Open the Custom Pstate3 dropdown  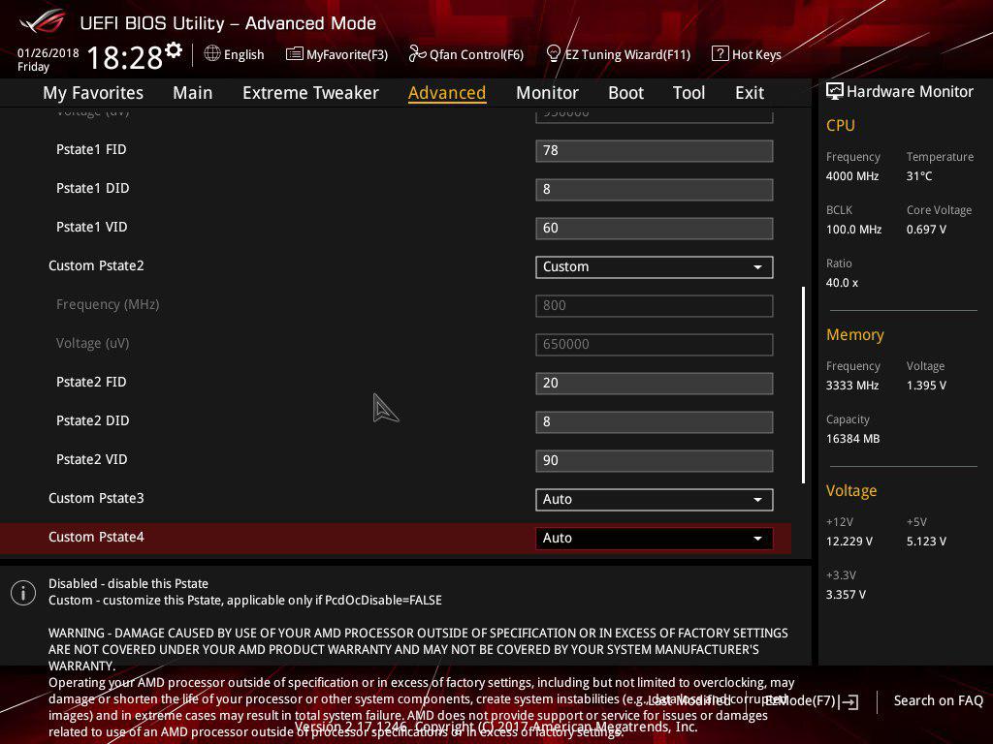click(x=655, y=499)
